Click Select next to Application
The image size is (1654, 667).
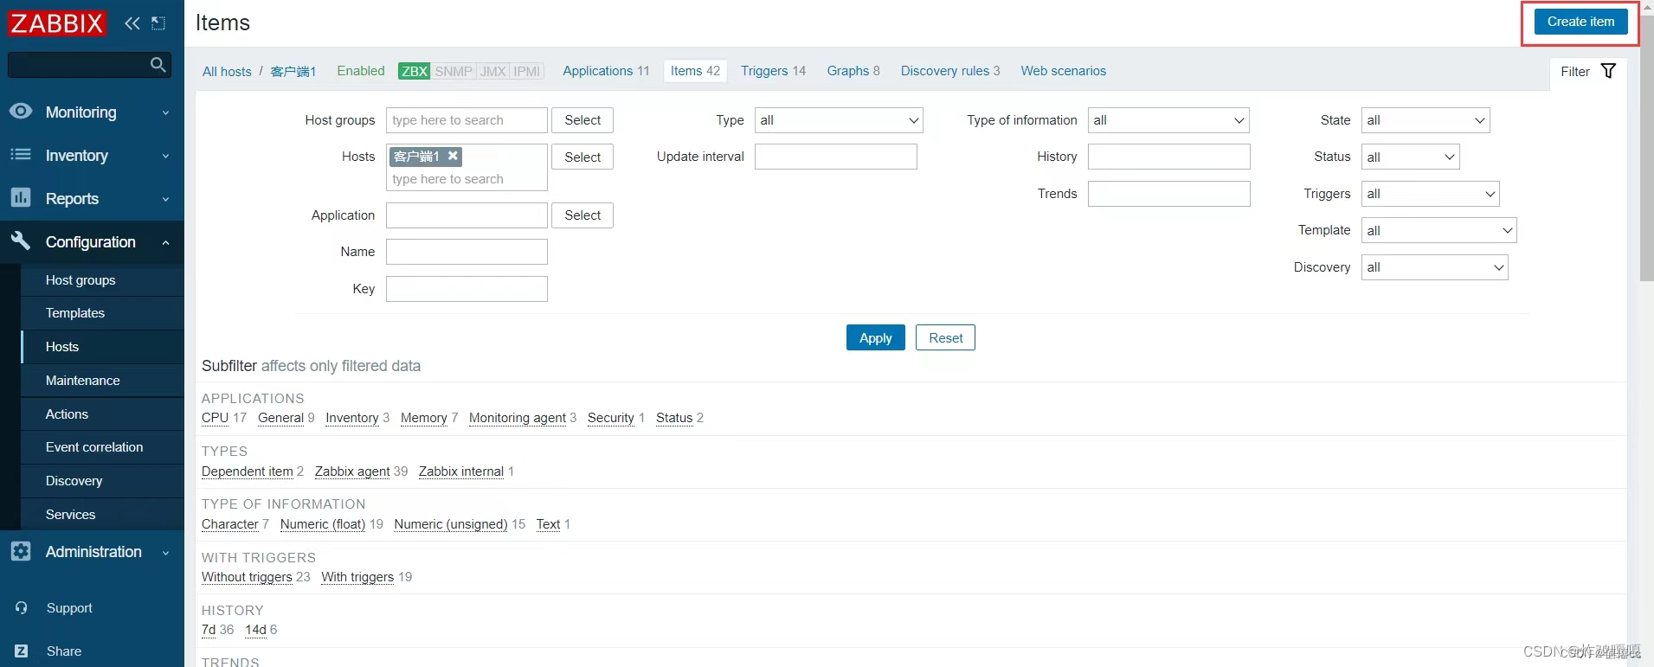tap(582, 215)
